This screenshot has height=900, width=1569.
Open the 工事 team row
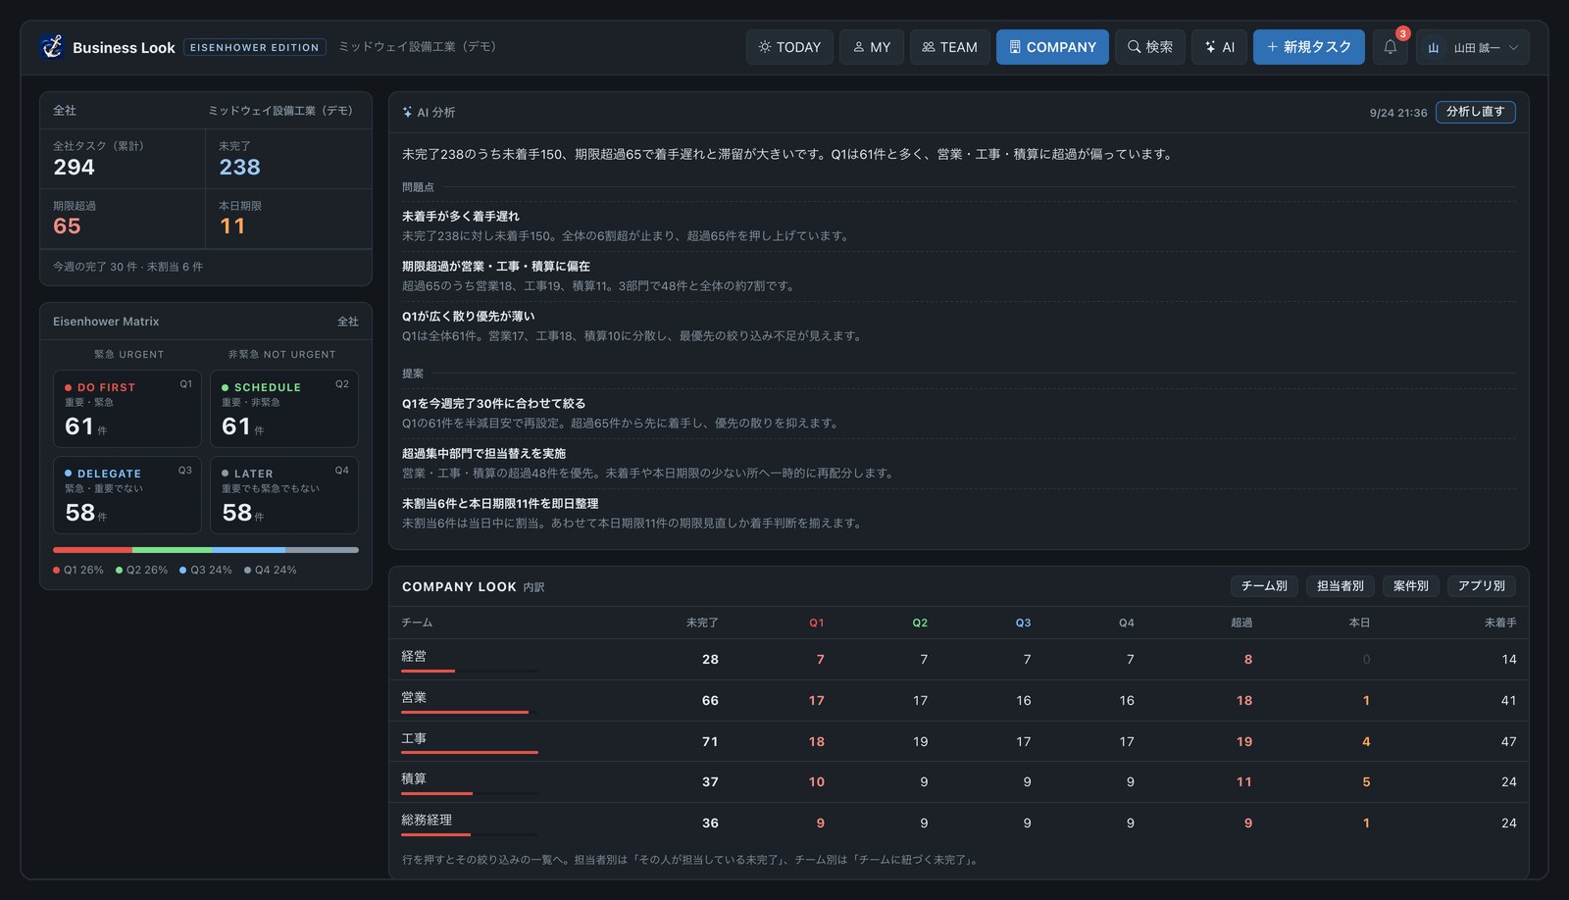coord(958,741)
